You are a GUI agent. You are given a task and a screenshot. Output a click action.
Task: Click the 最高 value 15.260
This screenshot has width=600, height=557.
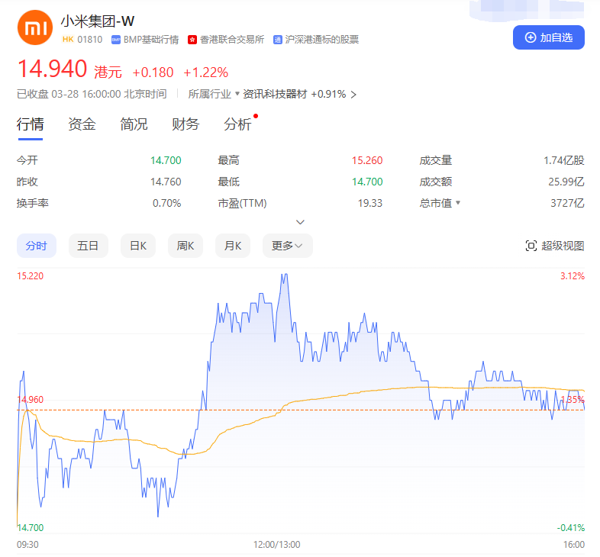tap(367, 160)
